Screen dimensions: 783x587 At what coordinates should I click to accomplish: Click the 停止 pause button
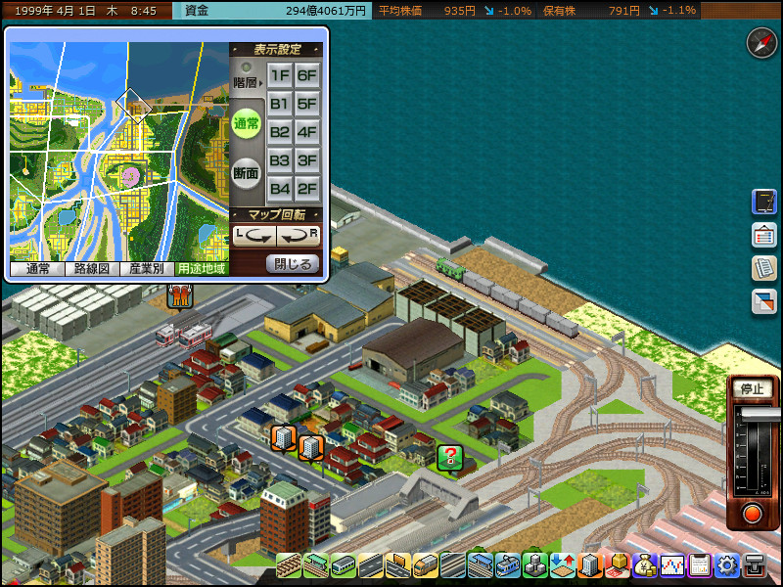pyautogui.click(x=752, y=388)
